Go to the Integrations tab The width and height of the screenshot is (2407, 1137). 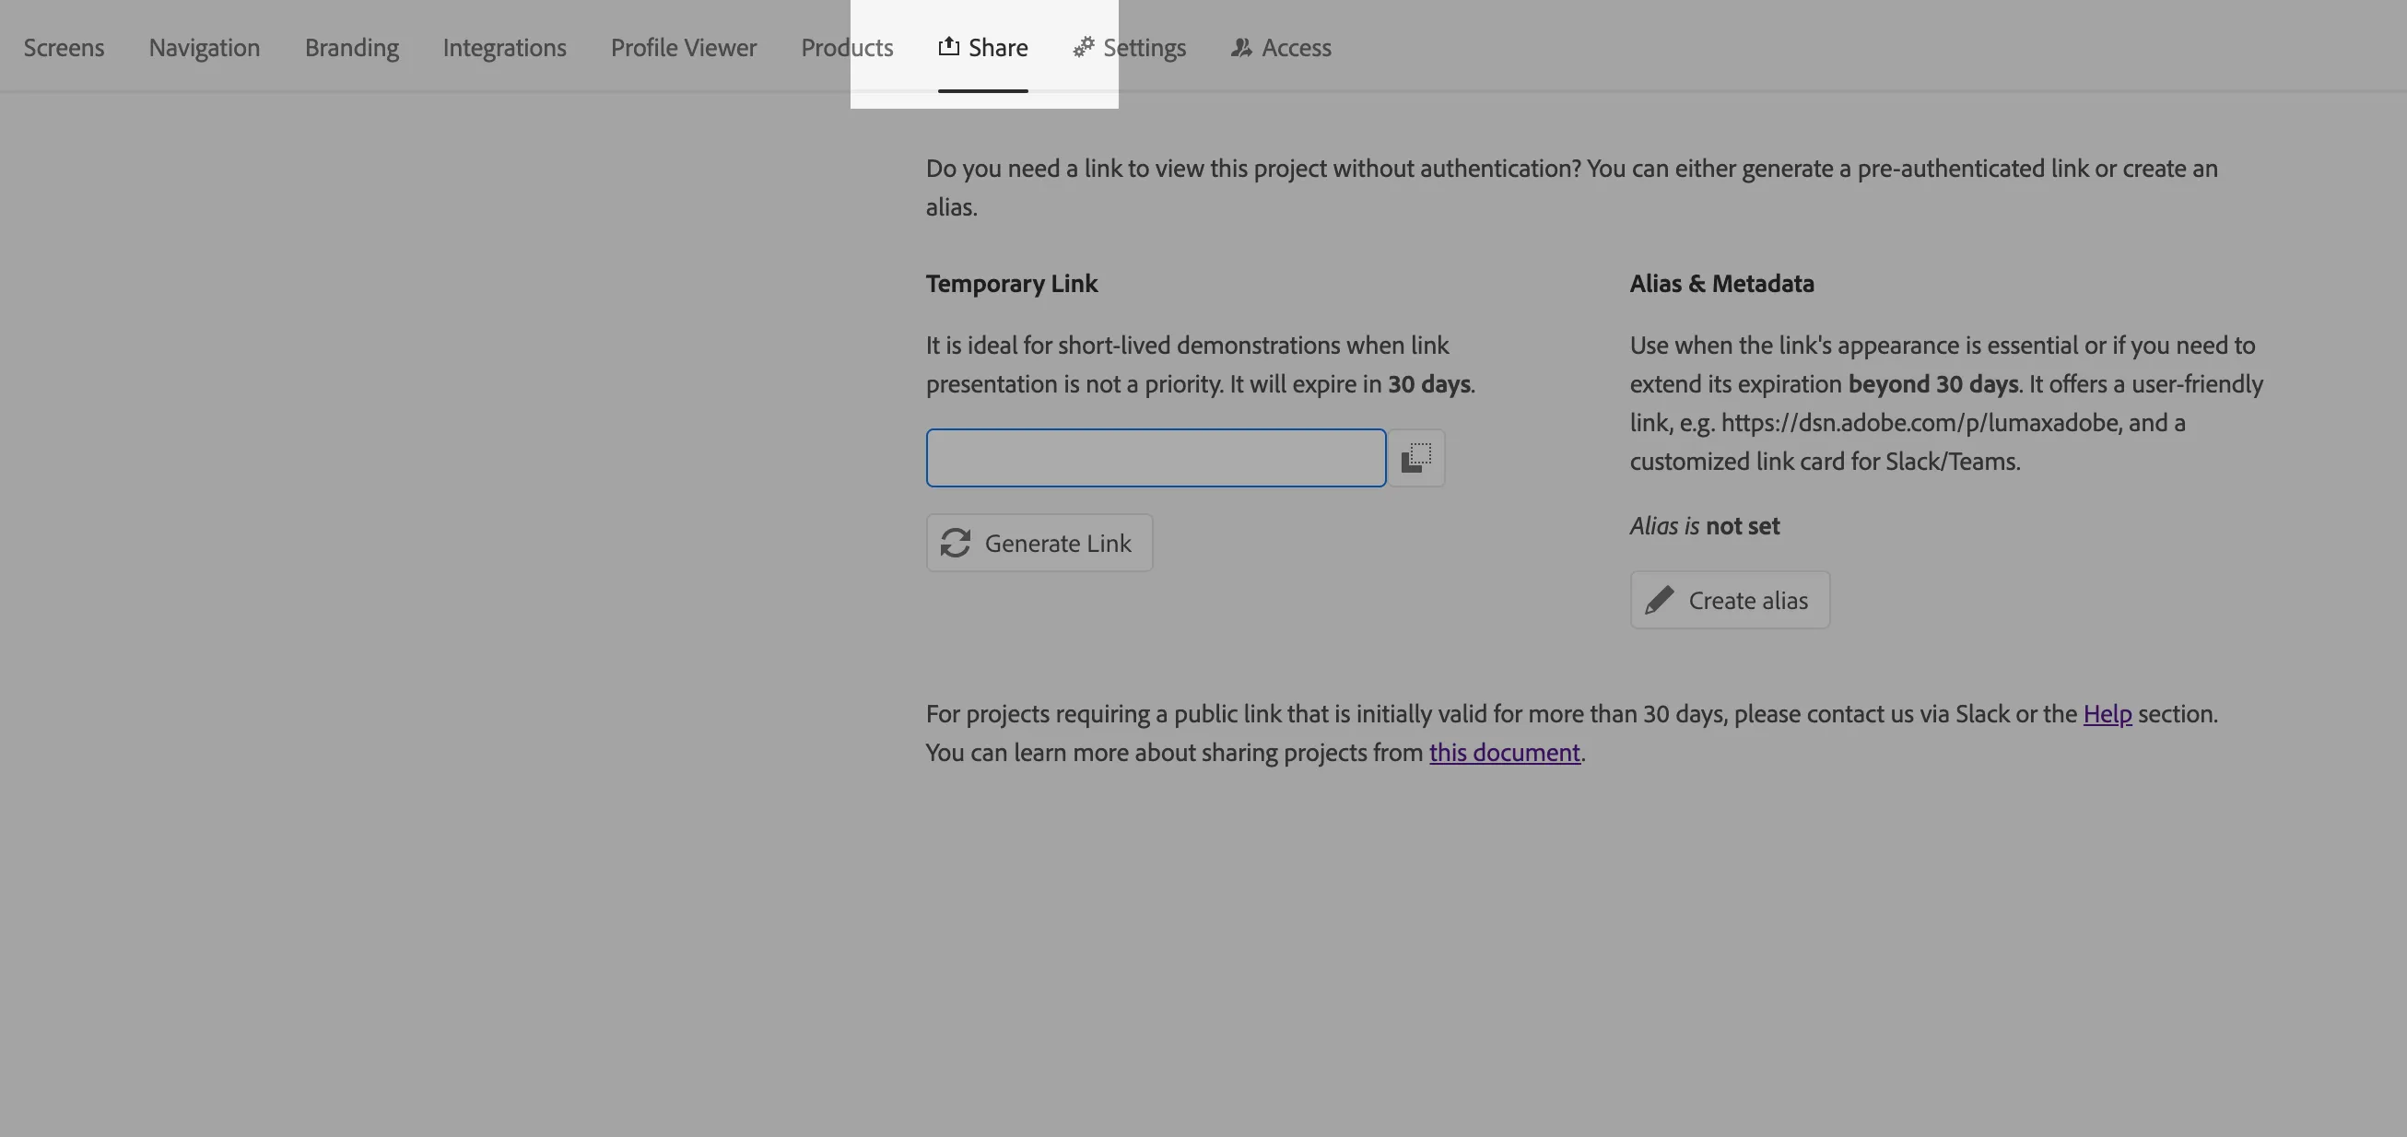[x=505, y=48]
